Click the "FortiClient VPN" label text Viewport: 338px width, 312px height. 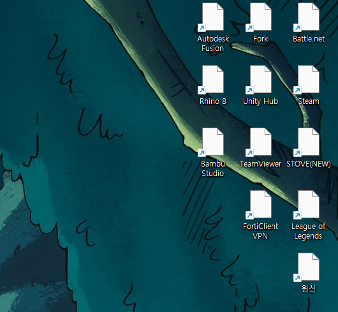(260, 231)
